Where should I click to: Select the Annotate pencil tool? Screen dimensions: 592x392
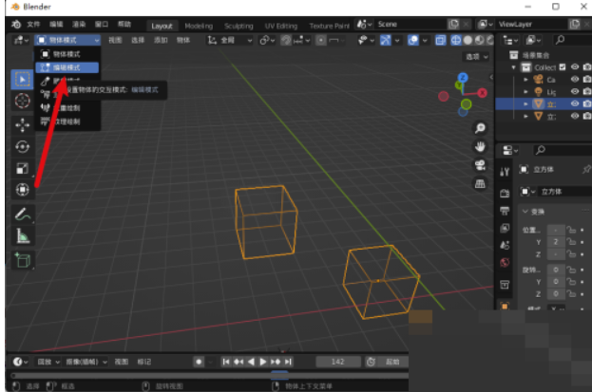click(x=22, y=215)
